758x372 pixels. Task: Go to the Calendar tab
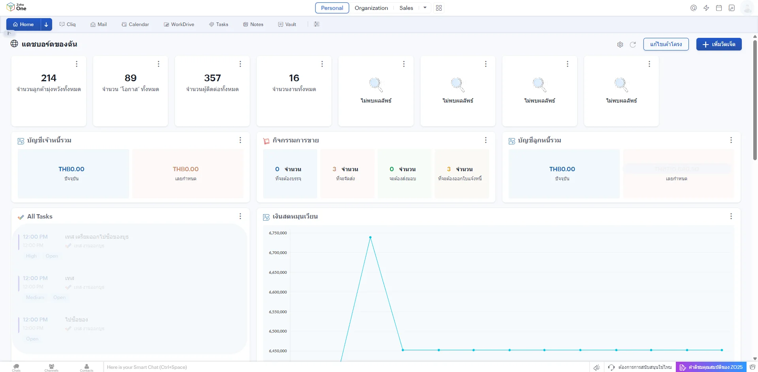click(135, 24)
